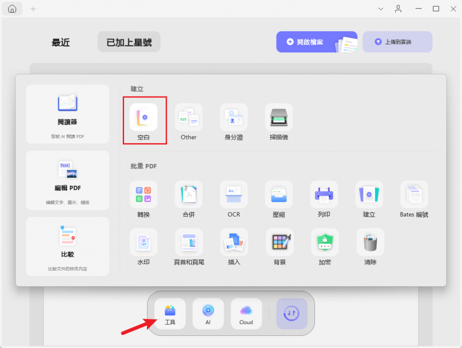The image size is (462, 348).
Task: Select the Cloud icon in the bottom dock
Action: coord(246,313)
